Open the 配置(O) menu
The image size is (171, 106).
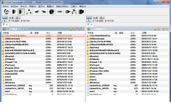coord(50,7)
